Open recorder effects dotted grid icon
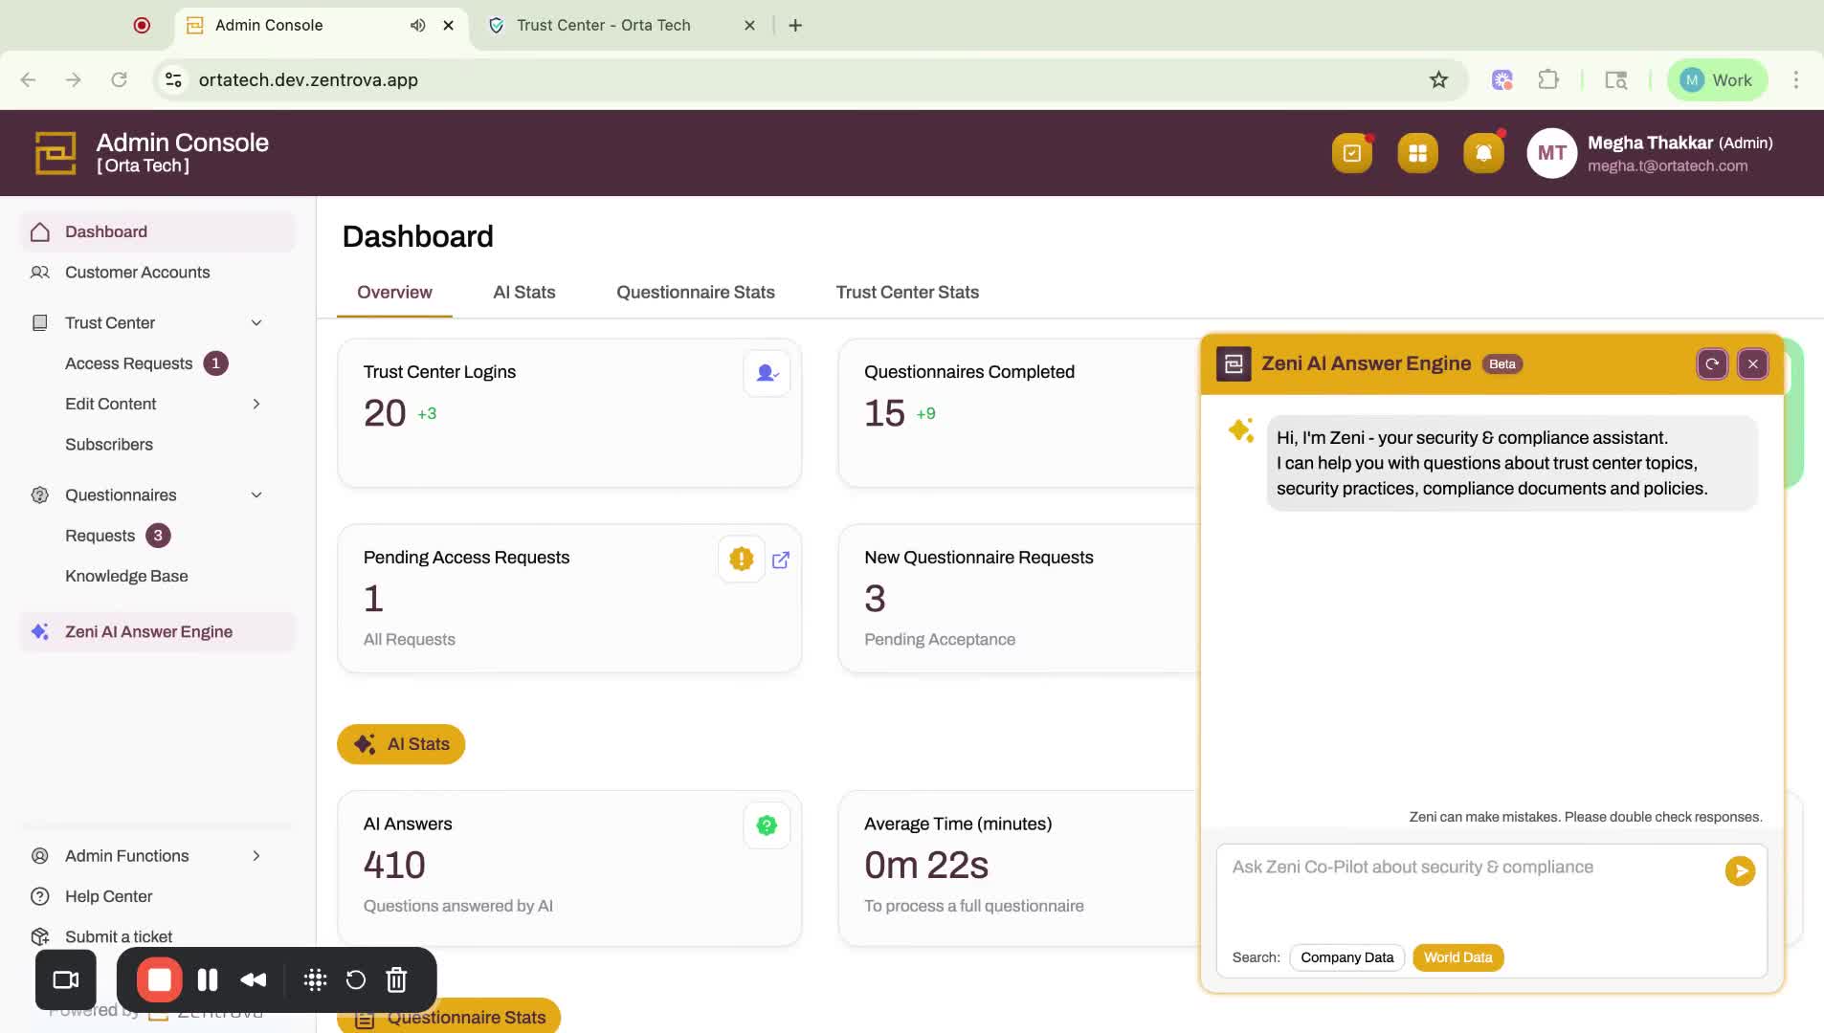The height and width of the screenshot is (1033, 1824). click(315, 979)
